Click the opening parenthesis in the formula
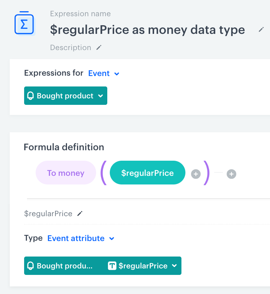Viewport: 270px width, 294px height. pyautogui.click(x=104, y=173)
